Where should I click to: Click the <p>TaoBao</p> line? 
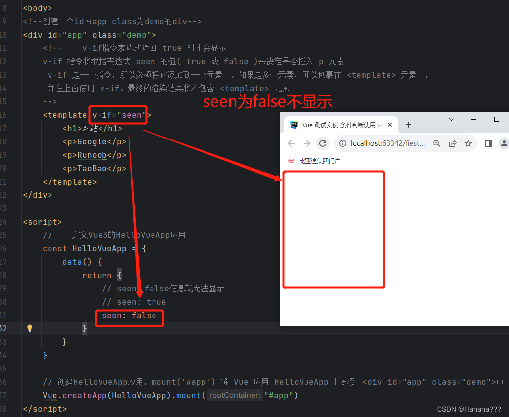(94, 168)
